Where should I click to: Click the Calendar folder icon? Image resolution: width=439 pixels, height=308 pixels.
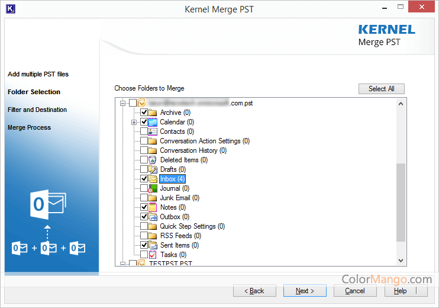click(x=153, y=122)
